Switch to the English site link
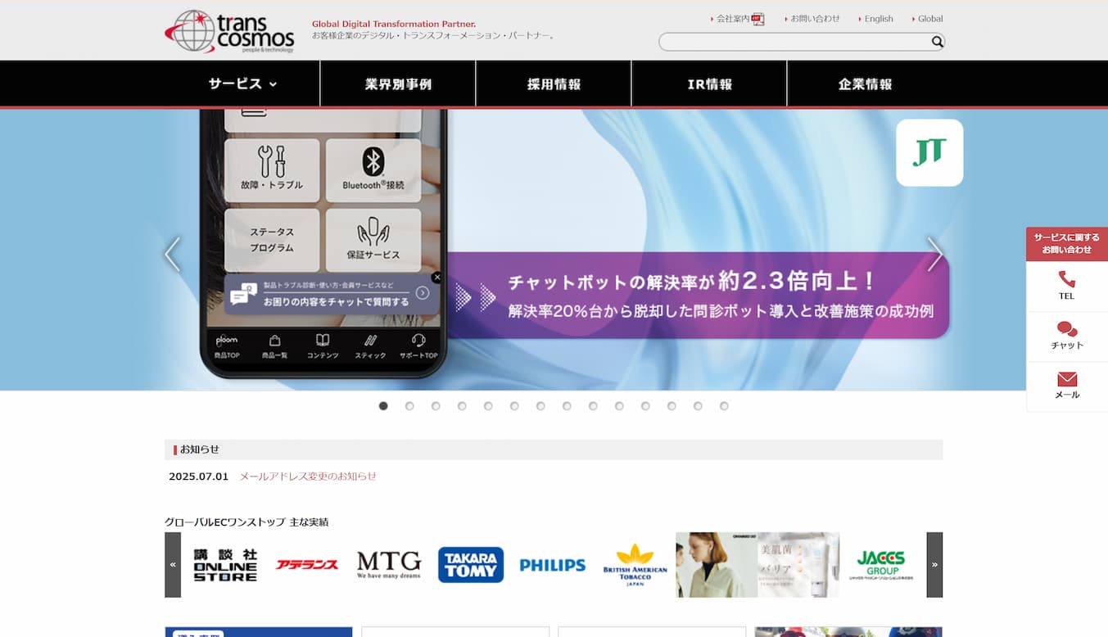1108x637 pixels. pos(878,19)
